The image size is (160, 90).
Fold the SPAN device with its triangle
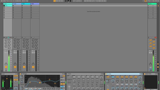(x=146, y=74)
